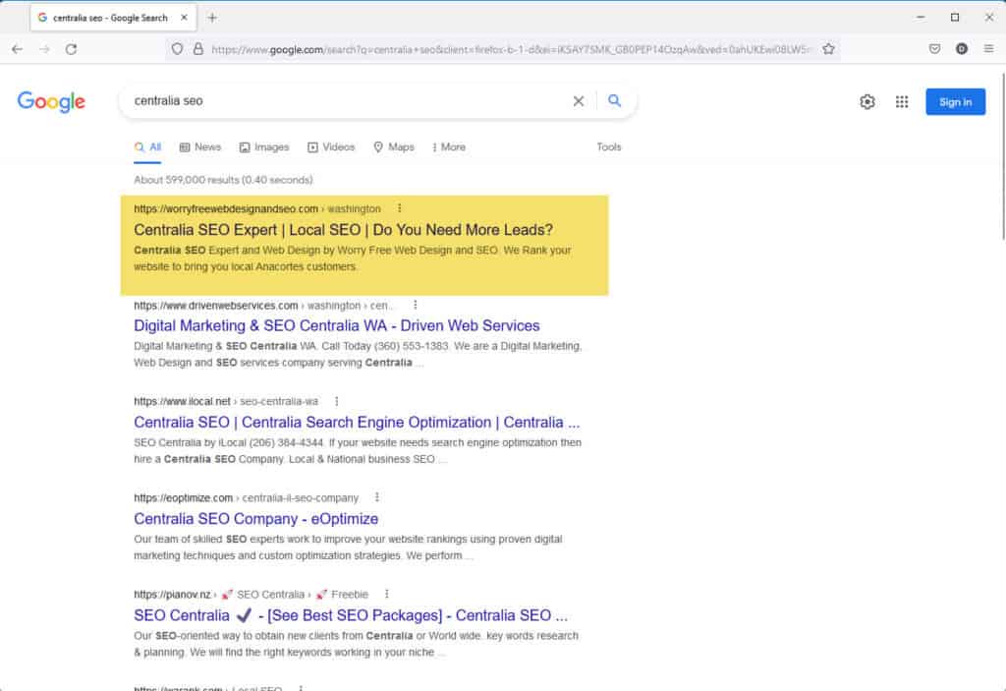Minimize the Firefox window
Image resolution: width=1006 pixels, height=691 pixels.
[921, 18]
